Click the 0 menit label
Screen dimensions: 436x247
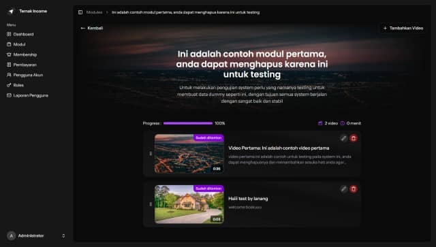[354, 123]
